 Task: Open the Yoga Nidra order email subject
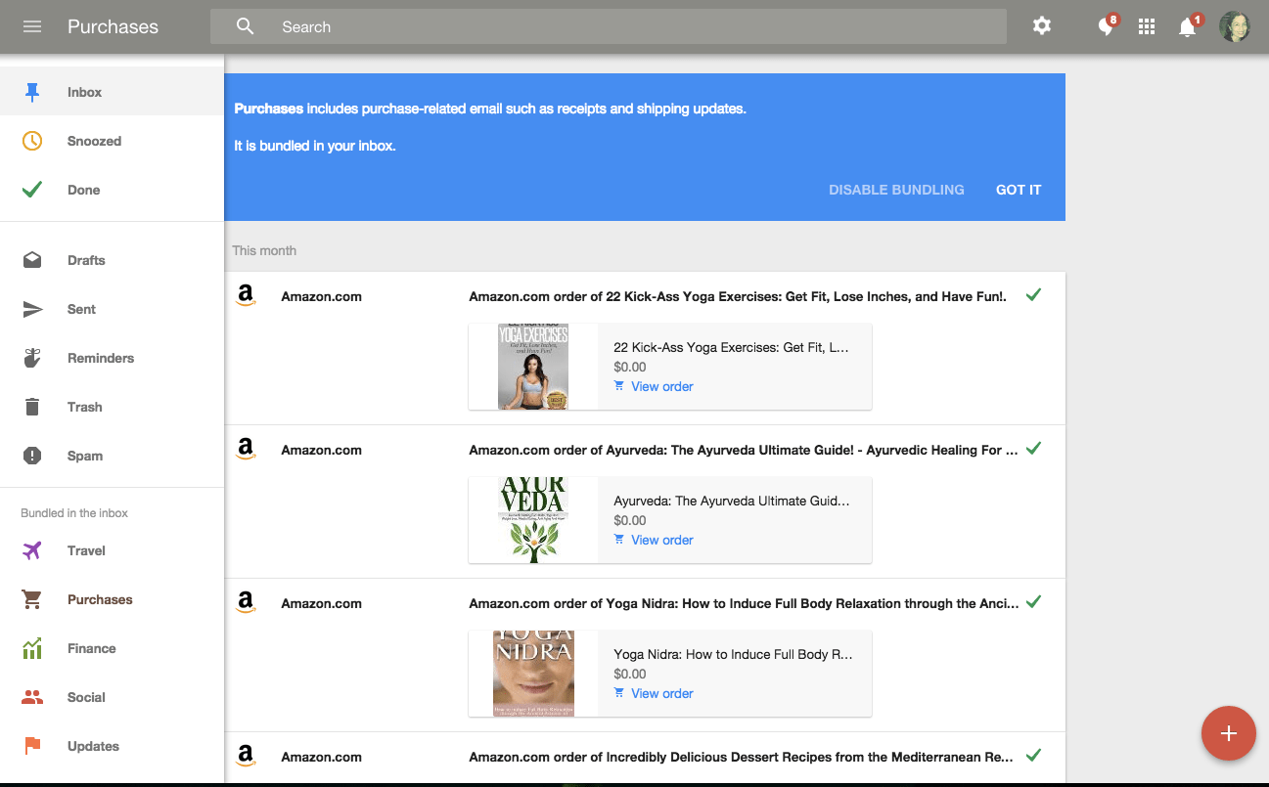[x=744, y=603]
